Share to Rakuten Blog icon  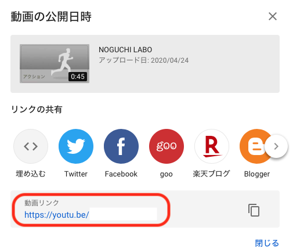[x=212, y=146]
